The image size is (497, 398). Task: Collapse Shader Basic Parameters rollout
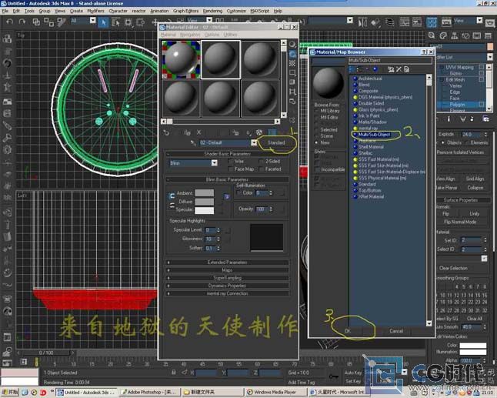[x=227, y=154]
